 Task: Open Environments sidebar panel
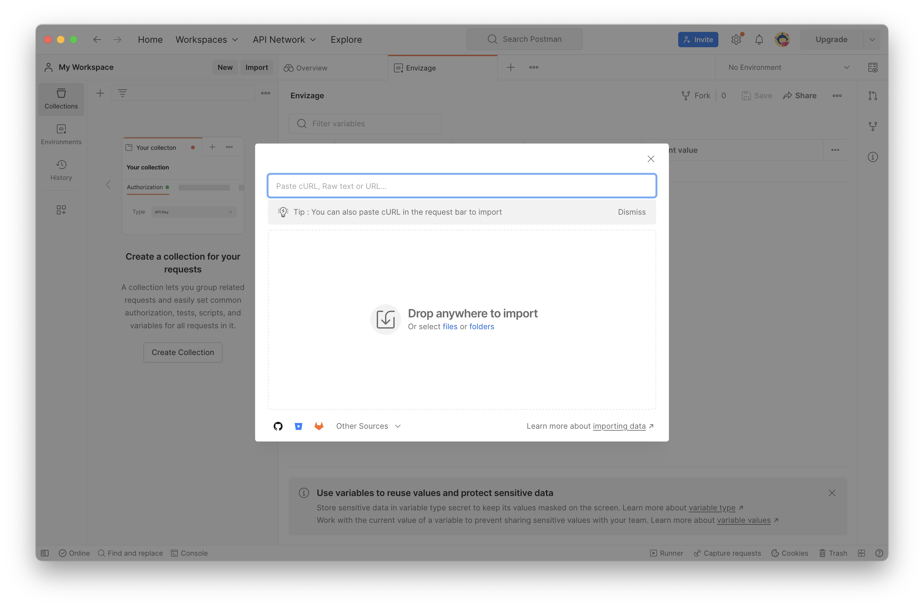(61, 135)
